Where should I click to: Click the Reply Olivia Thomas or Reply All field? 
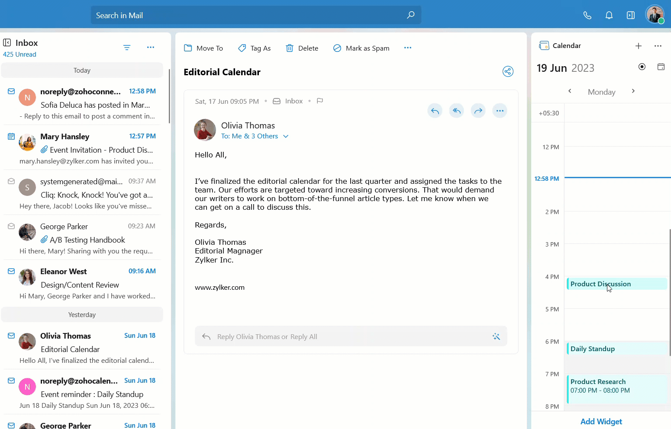tap(351, 336)
